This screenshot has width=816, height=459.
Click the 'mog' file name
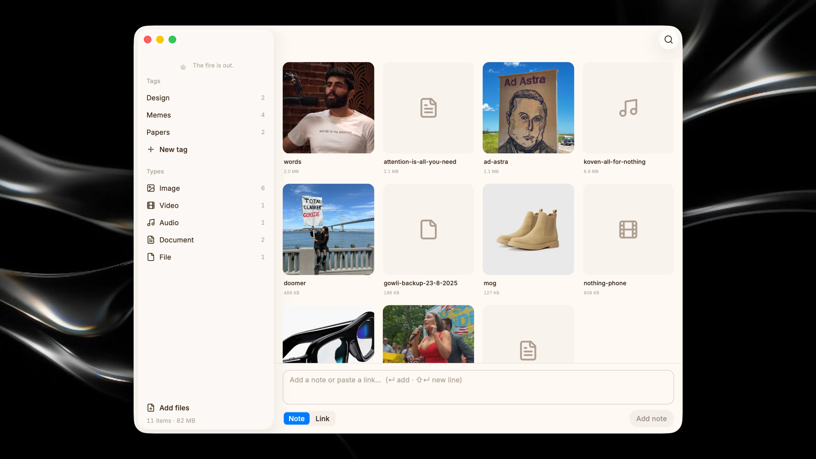click(490, 284)
